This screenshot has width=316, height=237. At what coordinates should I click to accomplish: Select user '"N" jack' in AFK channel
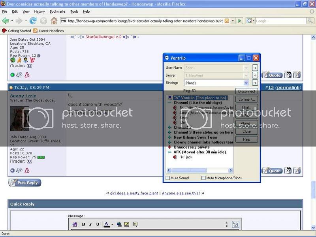tap(186, 157)
